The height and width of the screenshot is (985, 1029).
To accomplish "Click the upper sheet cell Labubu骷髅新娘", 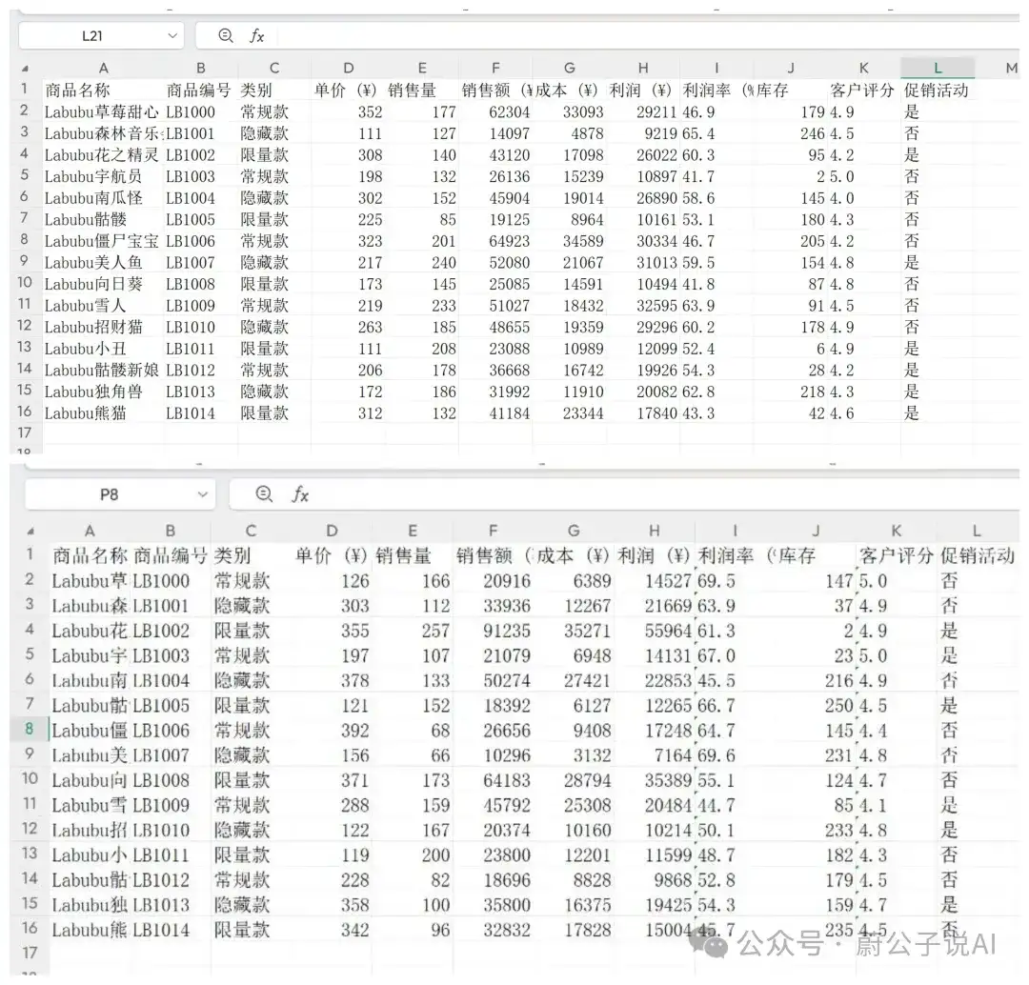I will (x=102, y=371).
